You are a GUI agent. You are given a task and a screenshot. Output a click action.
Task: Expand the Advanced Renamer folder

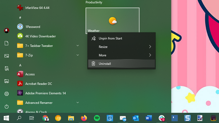pyautogui.click(x=78, y=103)
